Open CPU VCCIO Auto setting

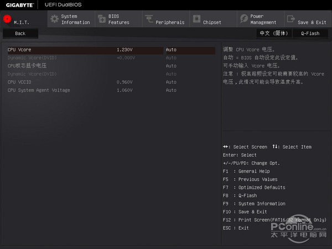point(171,82)
